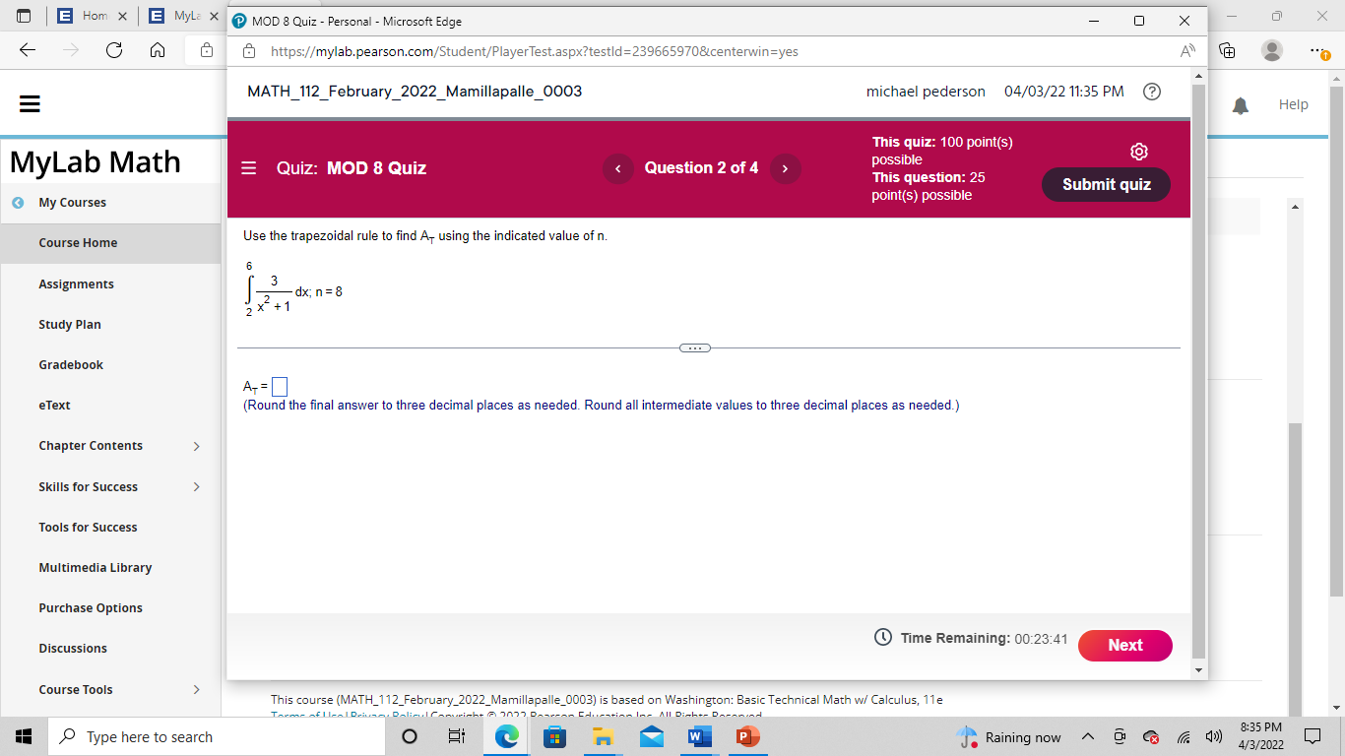The image size is (1345, 756).
Task: Open Microsoft Store from the taskbar
Action: click(555, 736)
